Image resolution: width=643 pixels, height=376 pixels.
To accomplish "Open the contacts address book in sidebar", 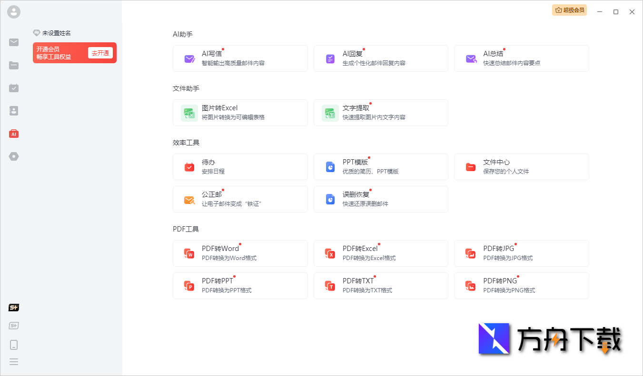I will 13,111.
